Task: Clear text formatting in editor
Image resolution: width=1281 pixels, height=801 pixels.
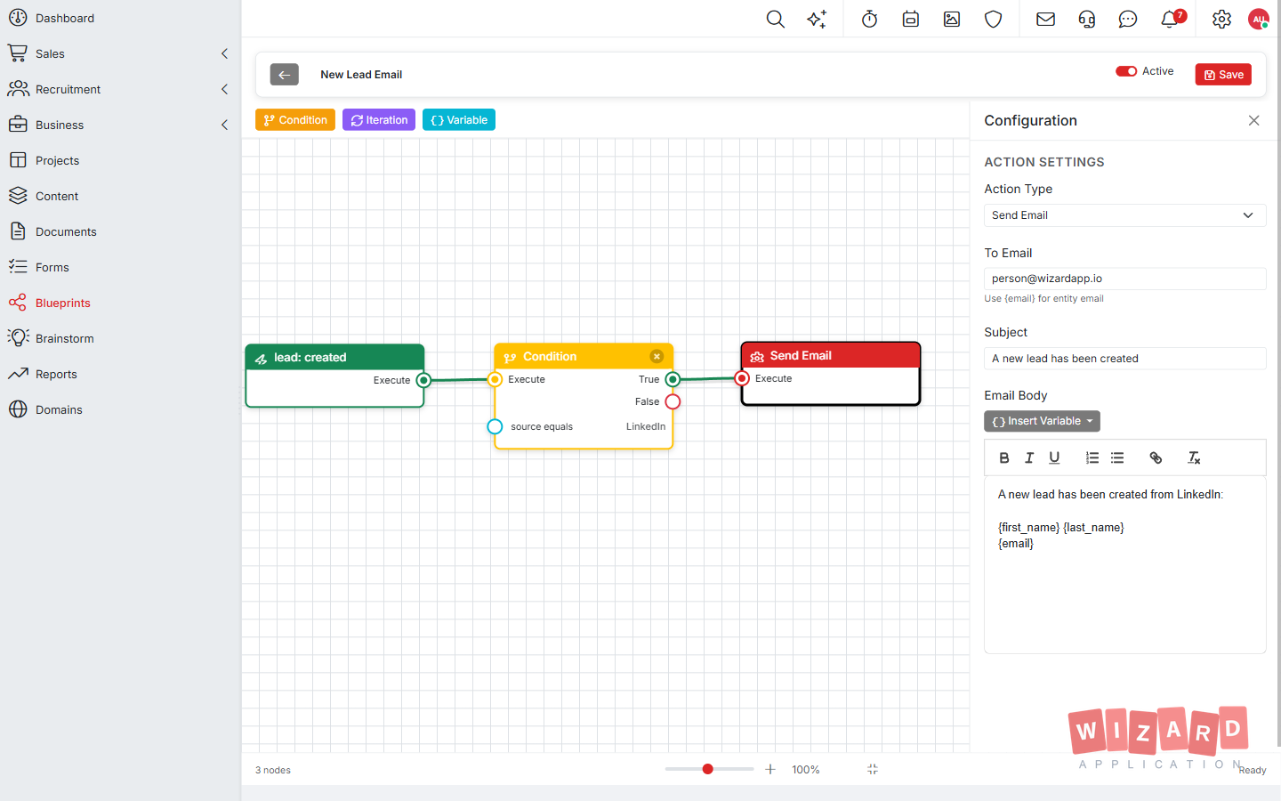Action: [1194, 457]
